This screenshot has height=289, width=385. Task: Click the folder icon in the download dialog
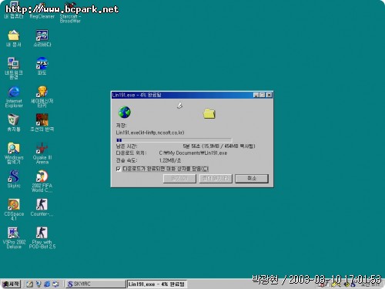pyautogui.click(x=209, y=113)
